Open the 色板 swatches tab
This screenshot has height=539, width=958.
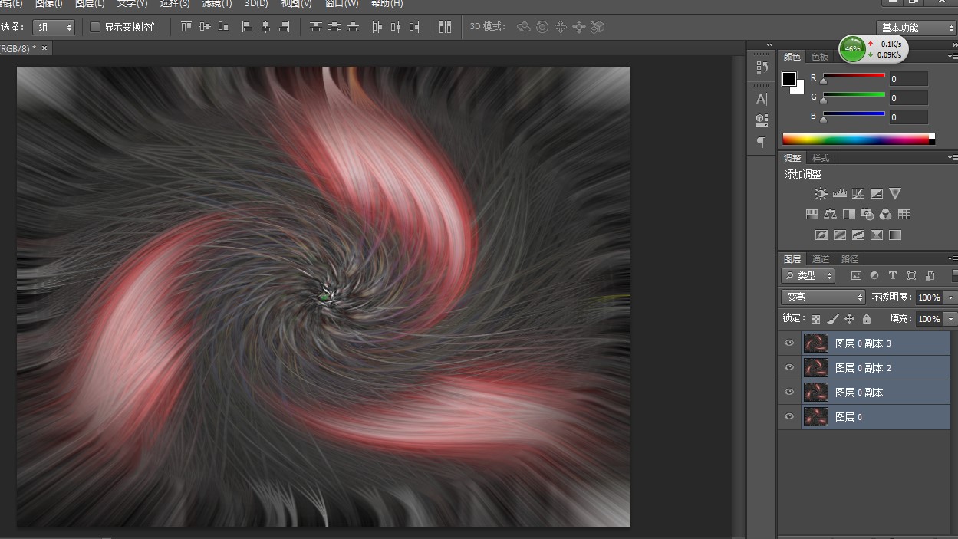point(820,57)
